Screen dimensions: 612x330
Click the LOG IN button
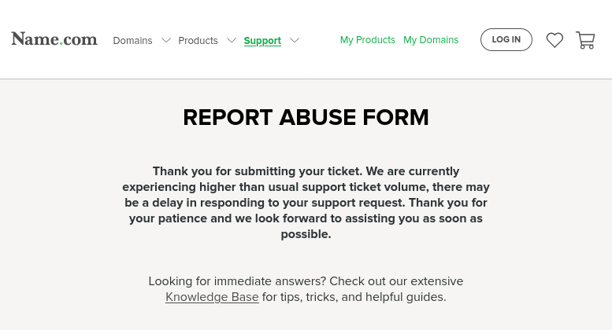506,40
